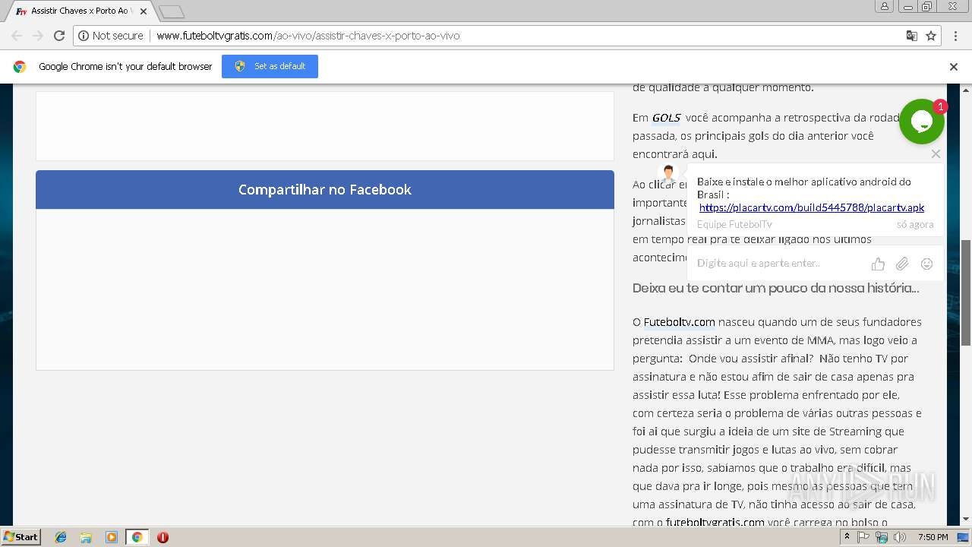Screen dimensions: 972x547
Task: Click Compartilhar no Facebook button
Action: click(325, 189)
